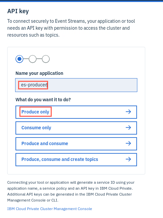The image size is (163, 218).
Task: Click the line connecting first and second steps
Action: [x=26, y=59]
